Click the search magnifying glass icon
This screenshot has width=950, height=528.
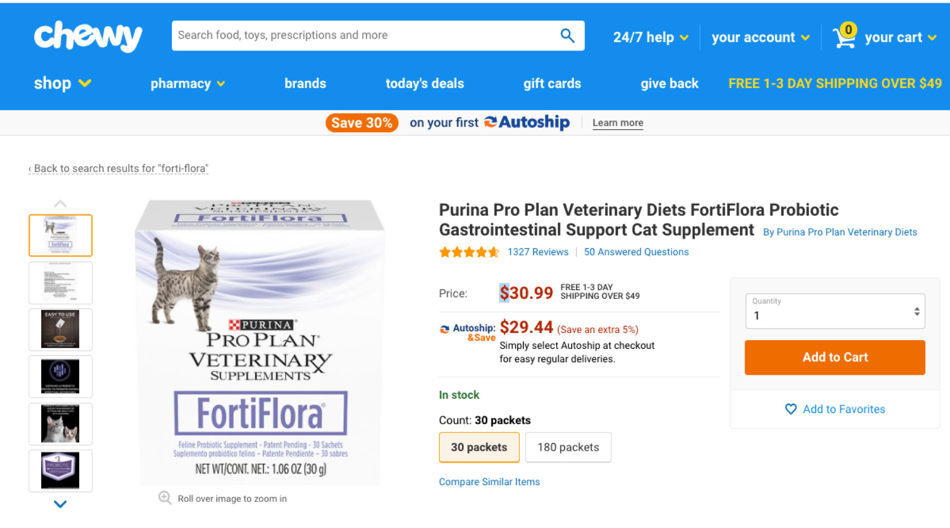coord(567,36)
